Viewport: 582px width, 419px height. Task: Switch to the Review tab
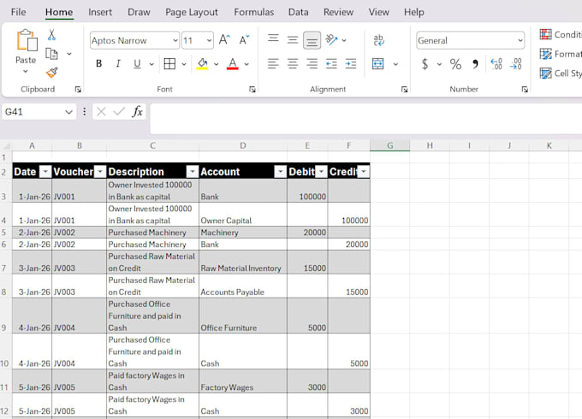pyautogui.click(x=338, y=12)
